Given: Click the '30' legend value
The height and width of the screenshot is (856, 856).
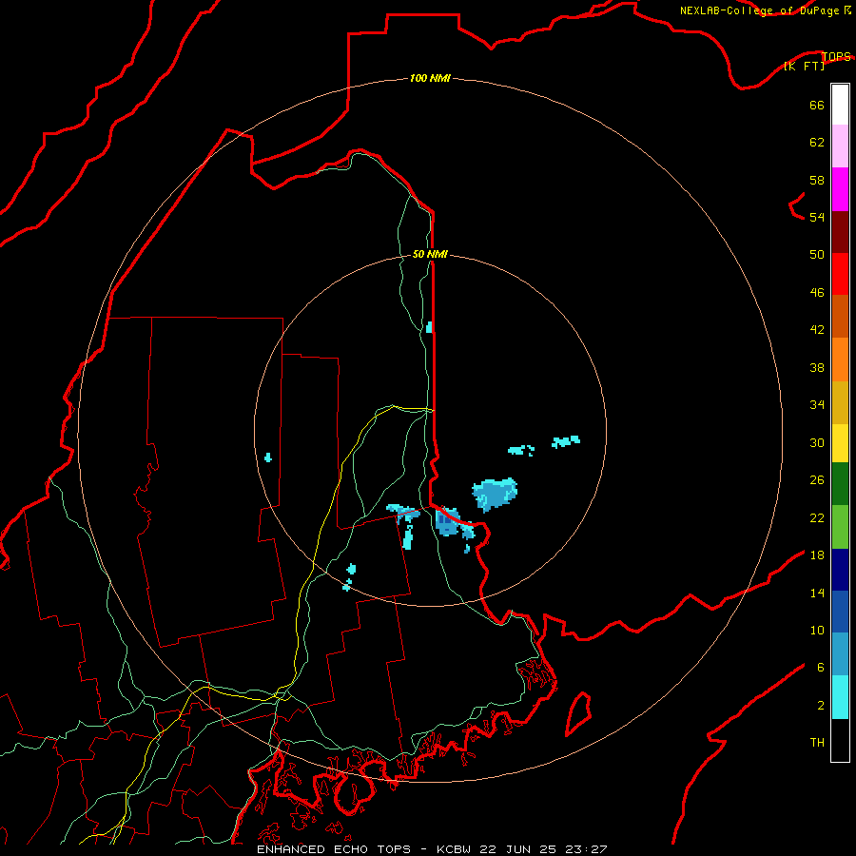Looking at the screenshot, I should pyautogui.click(x=817, y=442).
